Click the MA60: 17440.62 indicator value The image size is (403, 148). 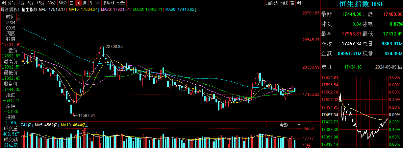180,9
